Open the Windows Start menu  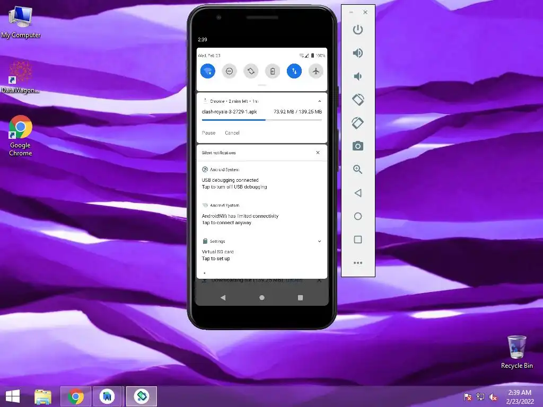(13, 396)
